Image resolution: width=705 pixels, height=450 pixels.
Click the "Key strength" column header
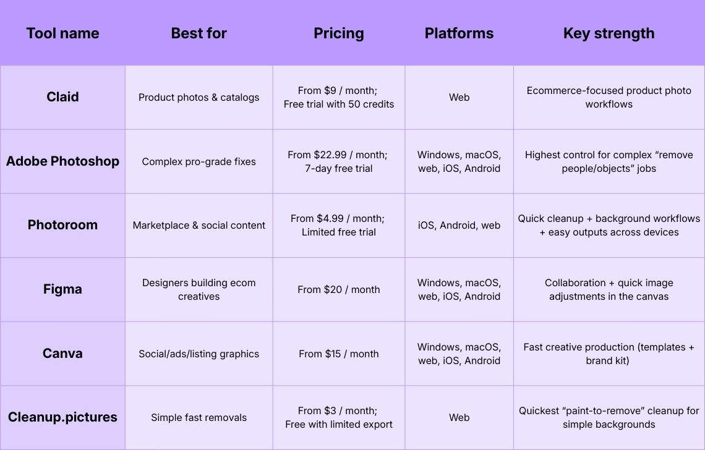coord(609,33)
